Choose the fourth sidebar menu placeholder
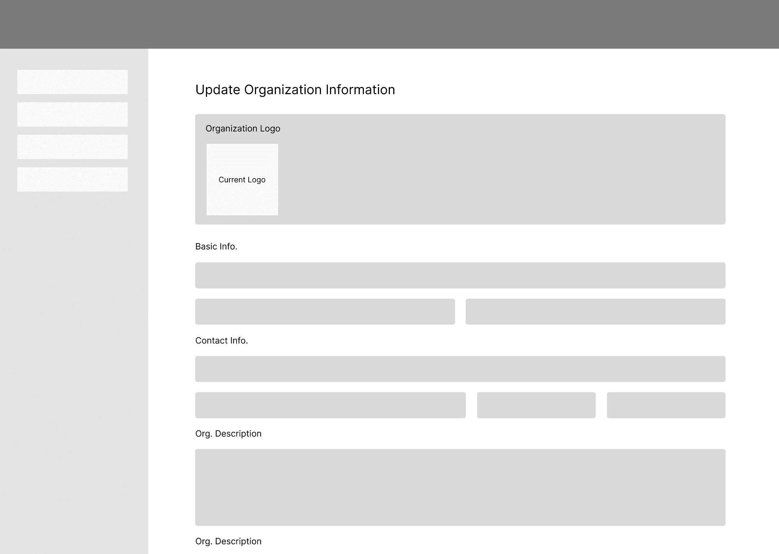Screen dimensions: 779x554 coord(72,179)
